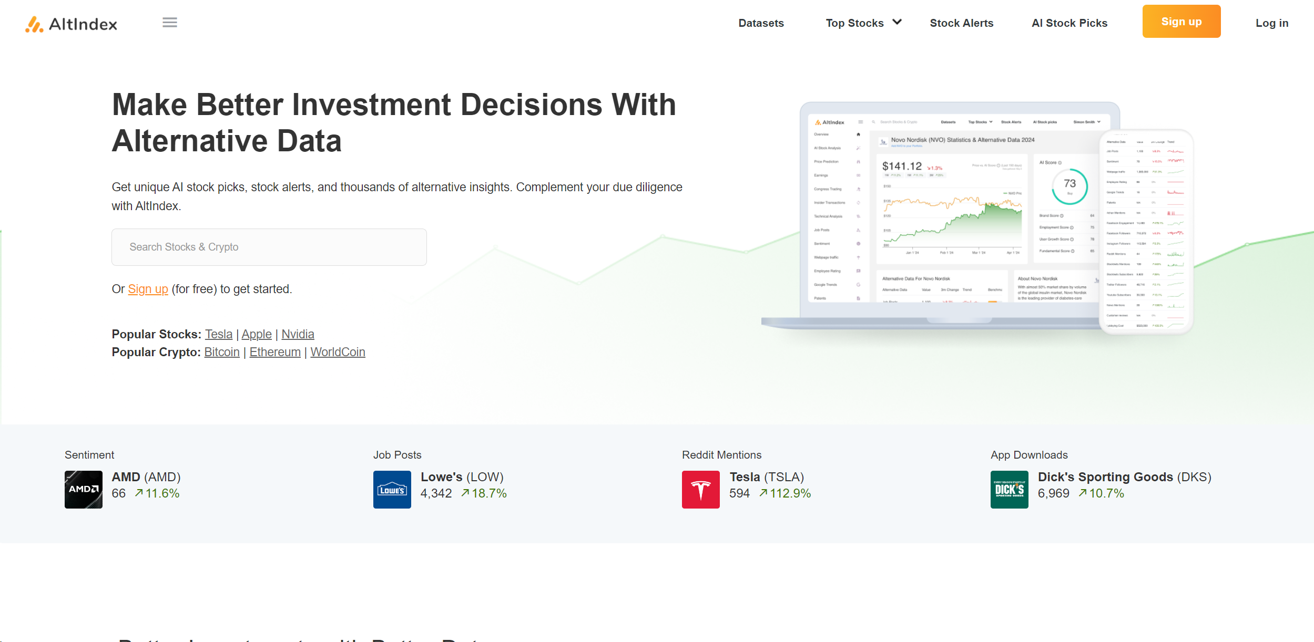Open the hamburger menu icon
The width and height of the screenshot is (1314, 642).
tap(169, 23)
